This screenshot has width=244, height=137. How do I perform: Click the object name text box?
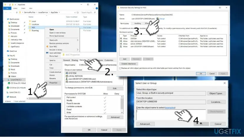point(171,115)
